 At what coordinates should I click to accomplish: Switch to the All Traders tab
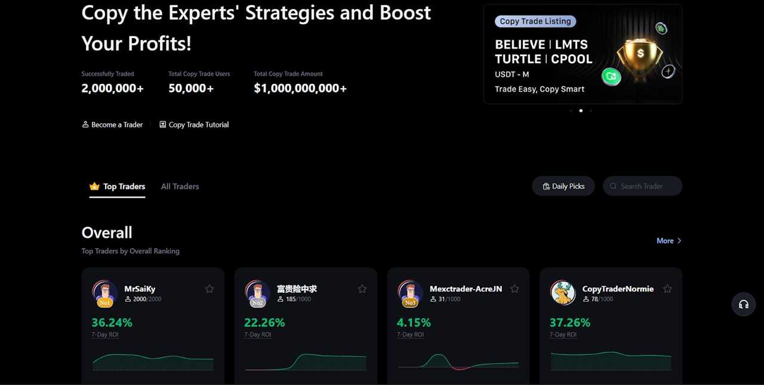click(x=180, y=186)
